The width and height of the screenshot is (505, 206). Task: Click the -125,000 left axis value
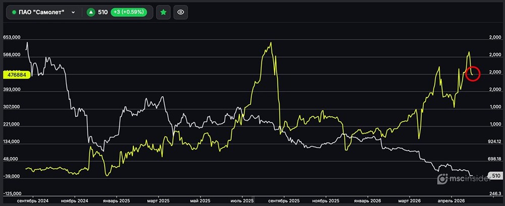[x=13, y=194]
